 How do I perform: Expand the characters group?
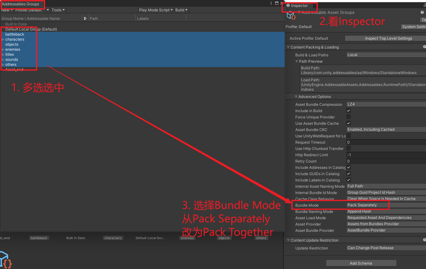(x=3, y=39)
